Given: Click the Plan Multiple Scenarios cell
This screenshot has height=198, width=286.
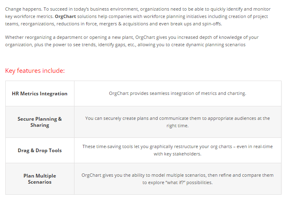Looking at the screenshot, I should coord(40,179).
